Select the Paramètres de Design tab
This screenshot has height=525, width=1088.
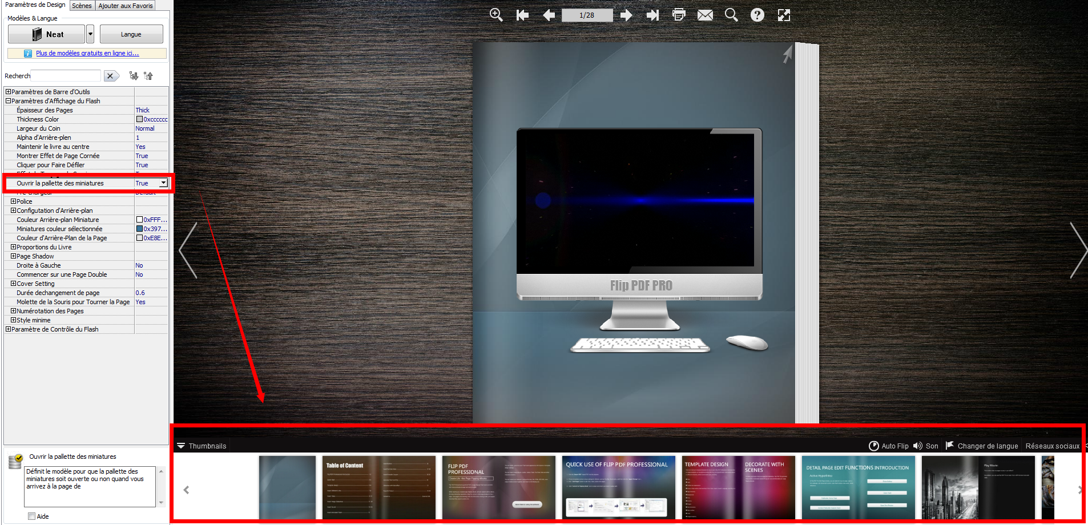point(35,5)
